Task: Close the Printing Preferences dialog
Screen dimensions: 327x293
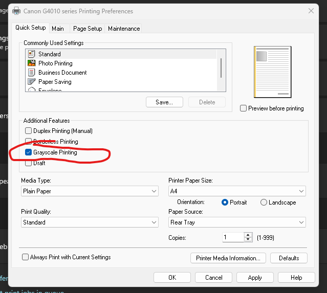Action: [x=311, y=11]
